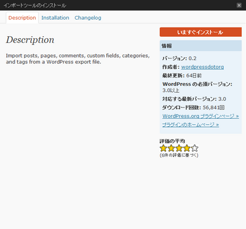Click the 対応する最新バージョン: 3.0 text
Screen dimensions: 246x229
[194, 99]
